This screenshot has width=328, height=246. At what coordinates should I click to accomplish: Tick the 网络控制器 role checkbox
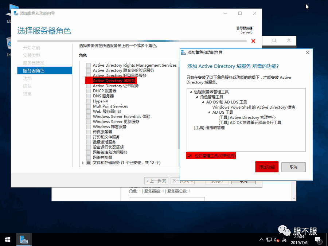pos(89,157)
